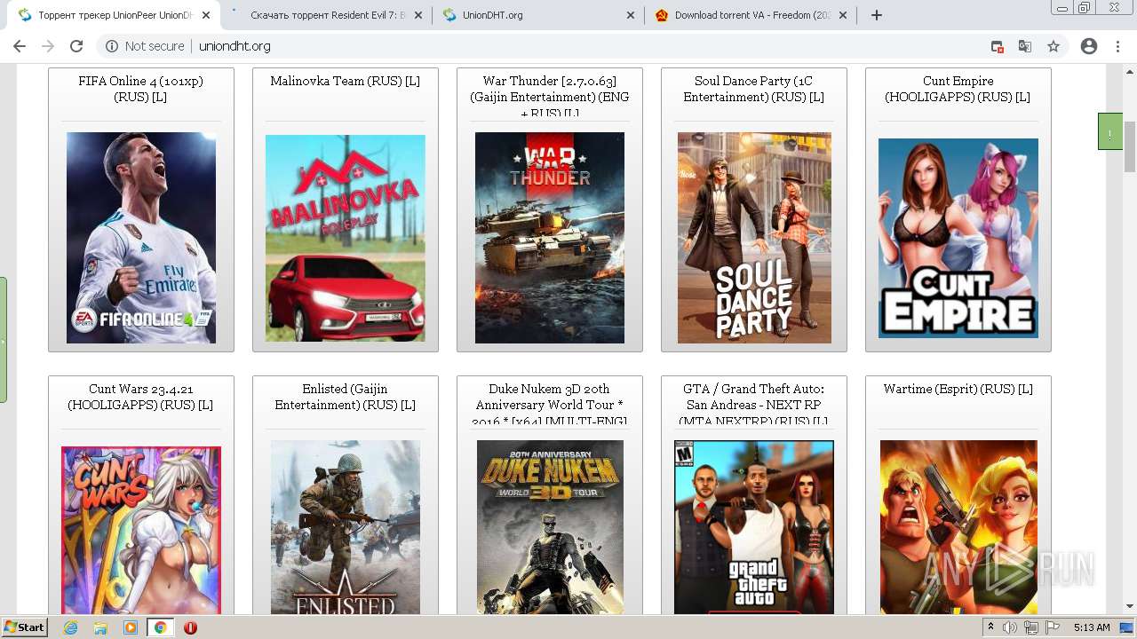Select Soul Dance Party cover image
Screen dimensions: 1137x639
click(x=754, y=238)
